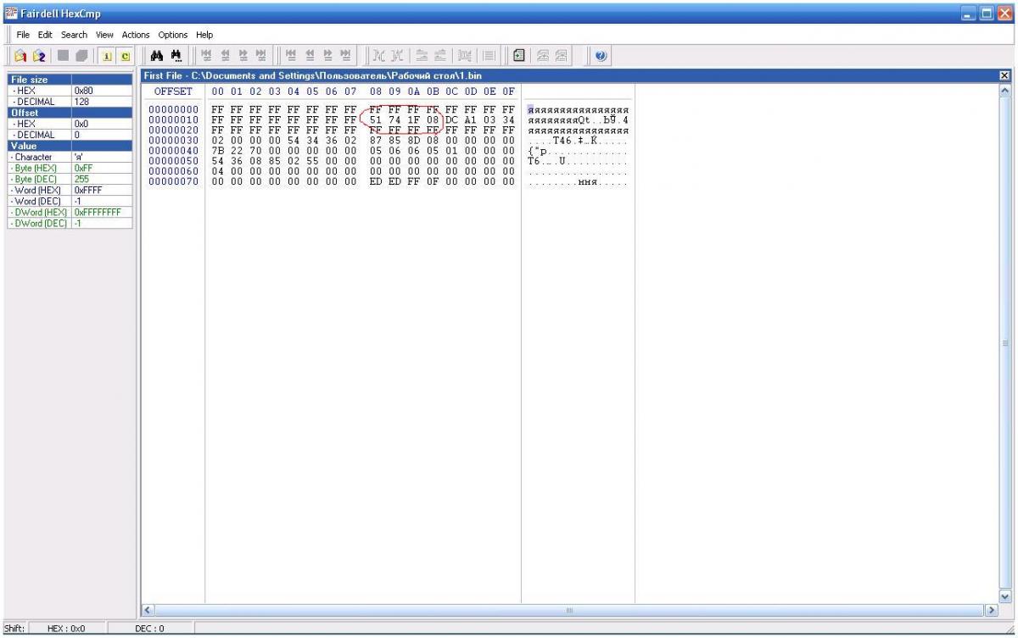Click hex byte 55 in row 00000050
This screenshot has width=1018, height=638.
(x=312, y=161)
